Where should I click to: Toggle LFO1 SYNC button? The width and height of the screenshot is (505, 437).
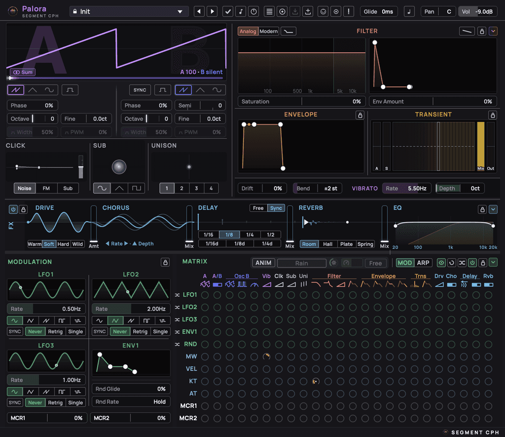coord(15,331)
